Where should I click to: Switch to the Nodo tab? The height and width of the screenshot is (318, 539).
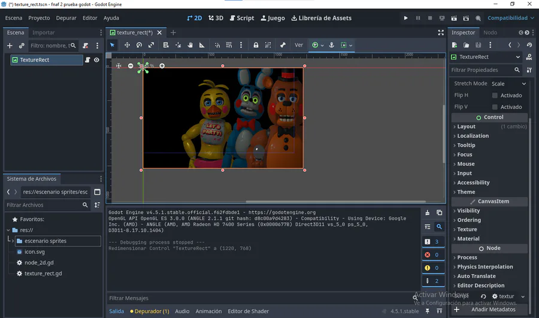[490, 32]
